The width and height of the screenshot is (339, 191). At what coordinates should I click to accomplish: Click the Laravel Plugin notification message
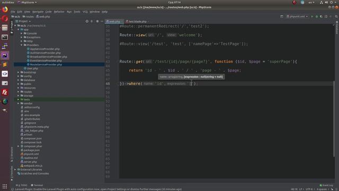coord(99,189)
